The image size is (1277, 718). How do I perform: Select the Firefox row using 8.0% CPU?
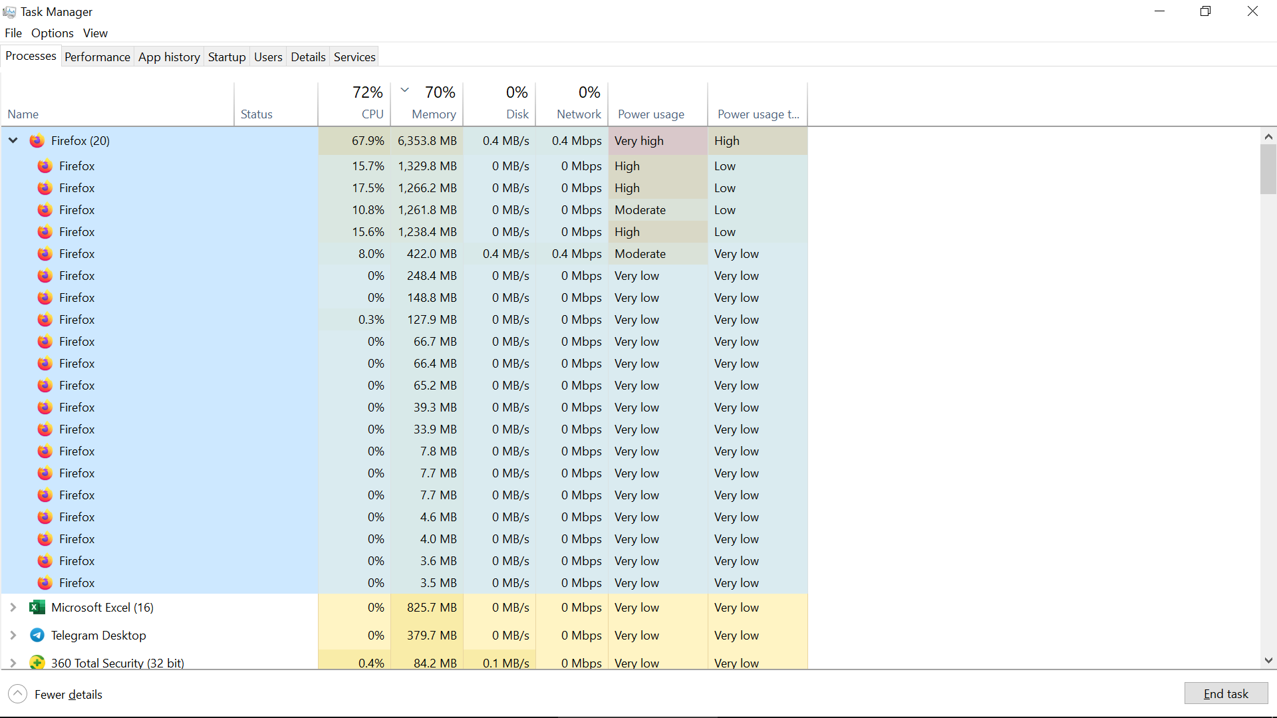coord(404,254)
